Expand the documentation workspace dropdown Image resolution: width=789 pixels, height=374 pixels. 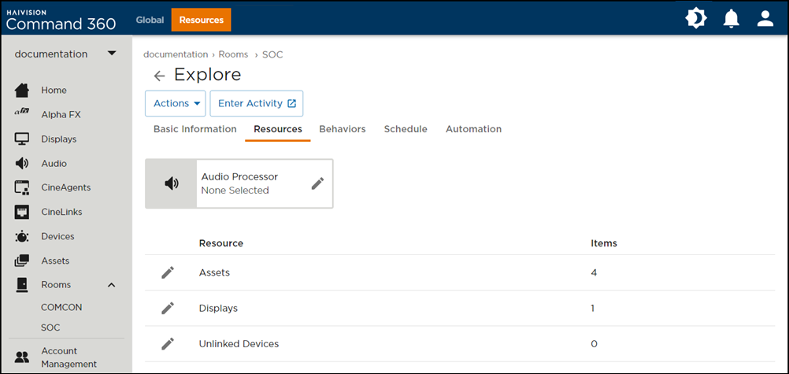point(112,54)
